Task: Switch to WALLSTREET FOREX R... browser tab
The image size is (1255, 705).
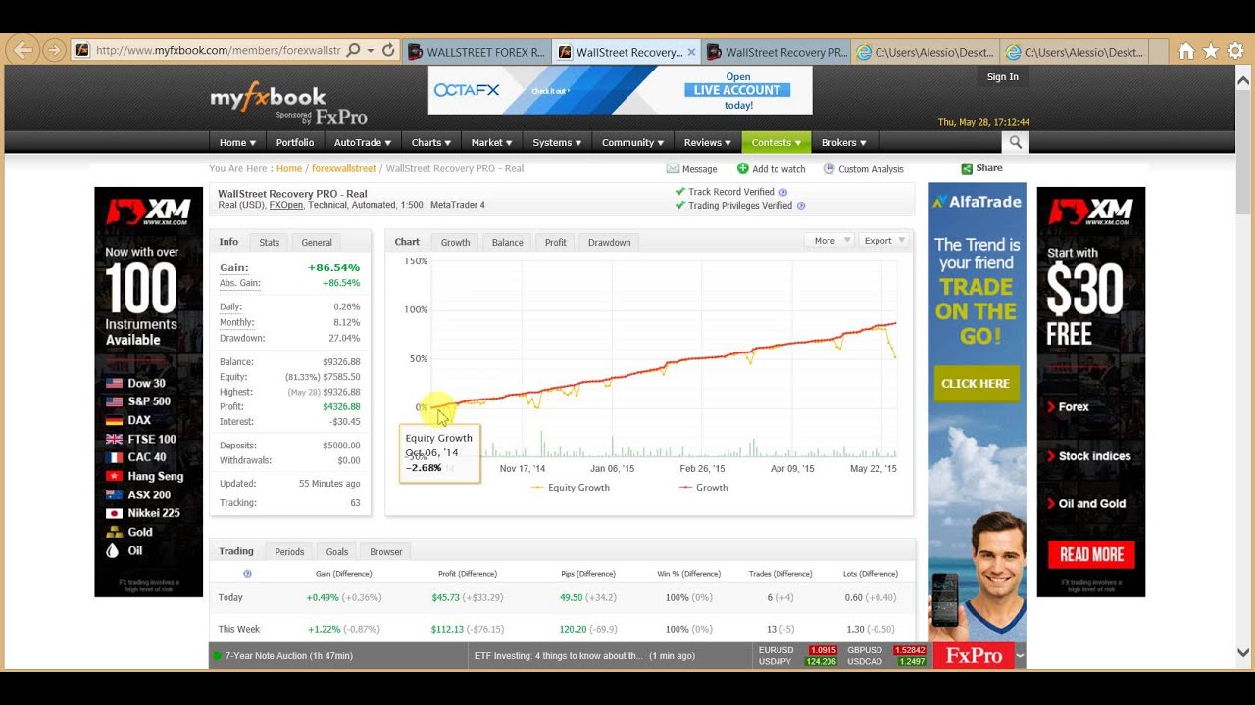Action: [477, 52]
